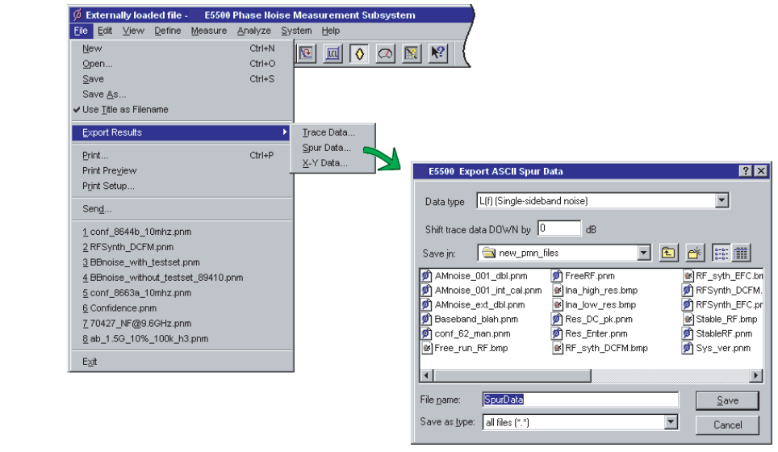The image size is (778, 452).
Task: Click the Up One Level folder icon
Action: pos(668,253)
